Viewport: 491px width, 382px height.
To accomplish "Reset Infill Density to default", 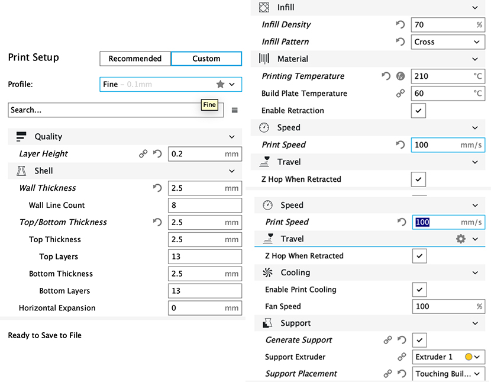I will click(400, 25).
